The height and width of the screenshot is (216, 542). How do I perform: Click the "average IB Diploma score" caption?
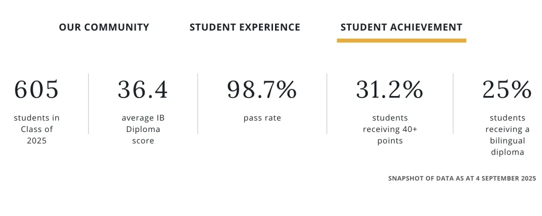pos(143,129)
